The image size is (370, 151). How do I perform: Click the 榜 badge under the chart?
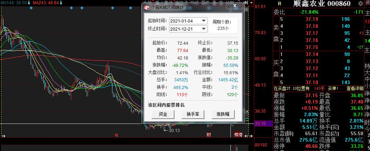tap(236, 135)
